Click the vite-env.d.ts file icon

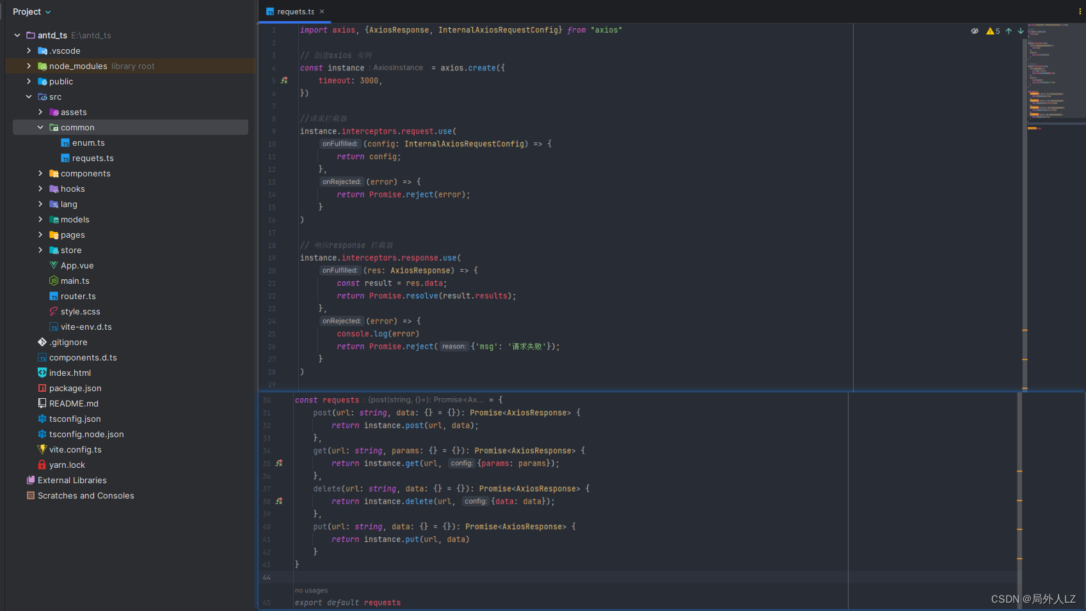[x=54, y=327]
